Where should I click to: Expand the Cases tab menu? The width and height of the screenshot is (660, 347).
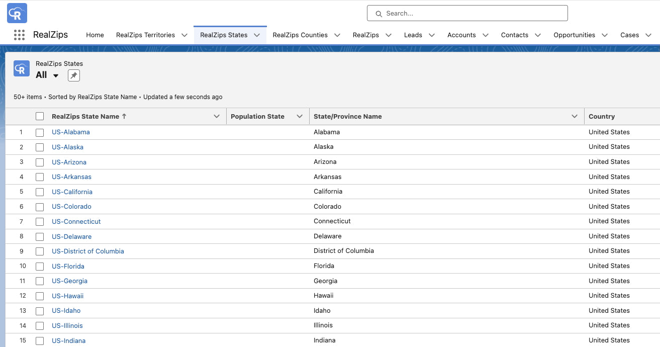(648, 35)
